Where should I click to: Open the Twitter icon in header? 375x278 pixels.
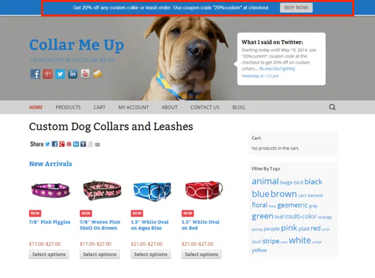pos(60,74)
